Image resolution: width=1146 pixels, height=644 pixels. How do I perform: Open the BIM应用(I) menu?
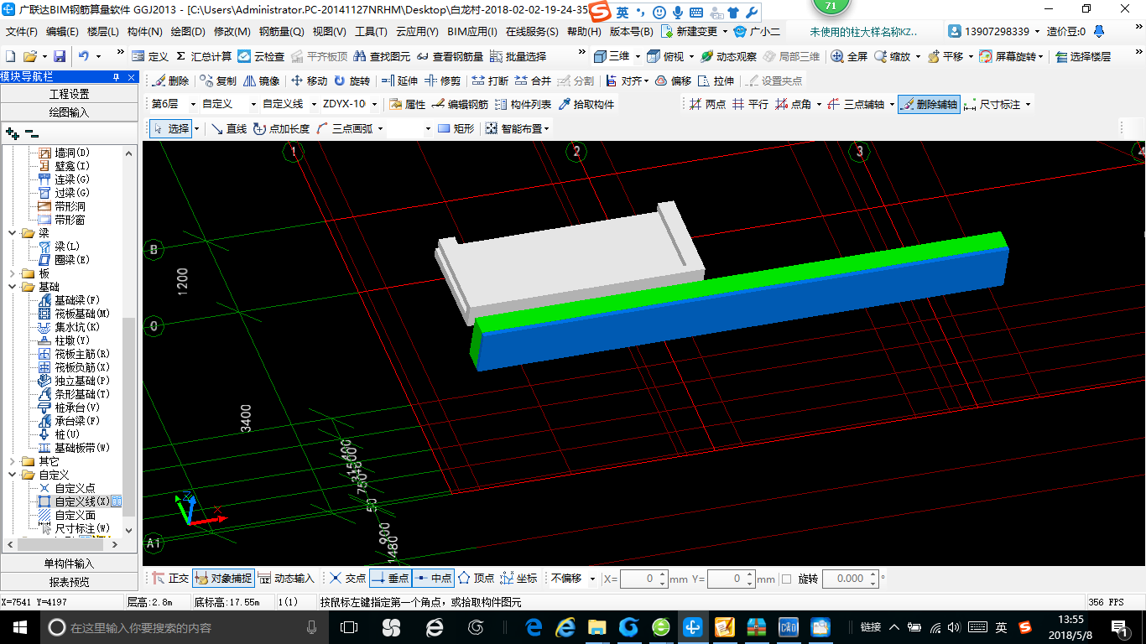coord(471,32)
